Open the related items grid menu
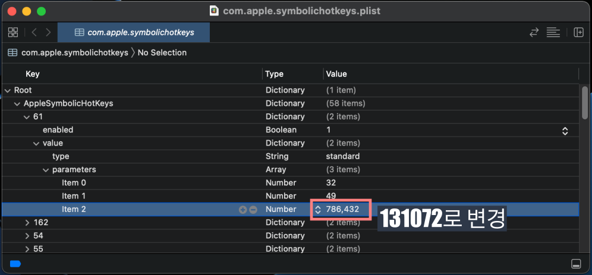The width and height of the screenshot is (592, 275). click(13, 33)
